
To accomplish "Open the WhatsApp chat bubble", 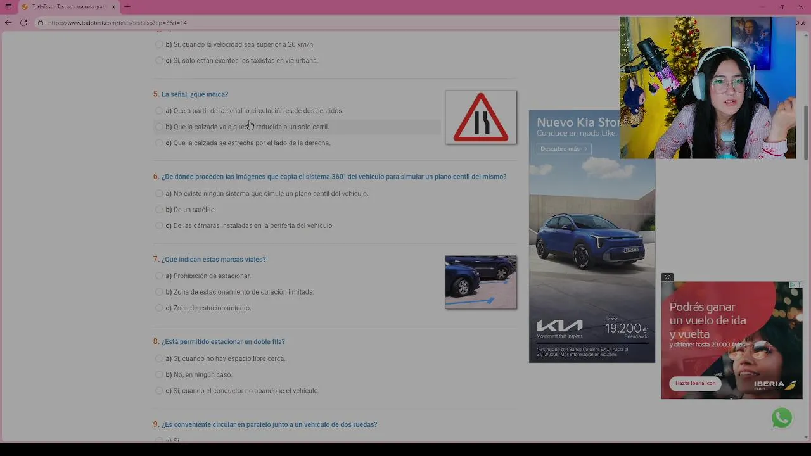I will click(782, 418).
